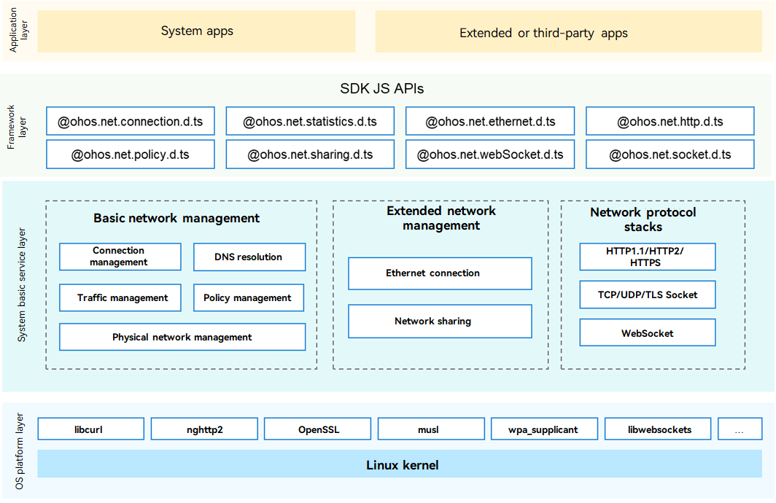The width and height of the screenshot is (776, 503).
Task: Choose the @ohos.net.webSocket.d.ts box
Action: (490, 155)
